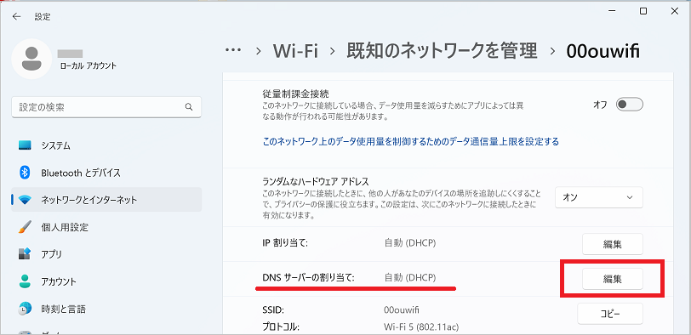Open アカウント settings category
The image size is (691, 335).
click(x=106, y=281)
